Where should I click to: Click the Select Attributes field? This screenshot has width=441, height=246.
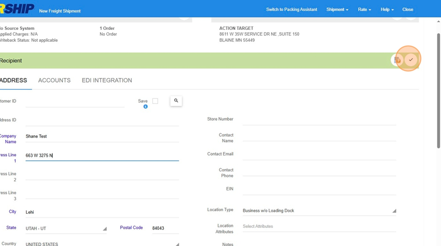(319, 226)
